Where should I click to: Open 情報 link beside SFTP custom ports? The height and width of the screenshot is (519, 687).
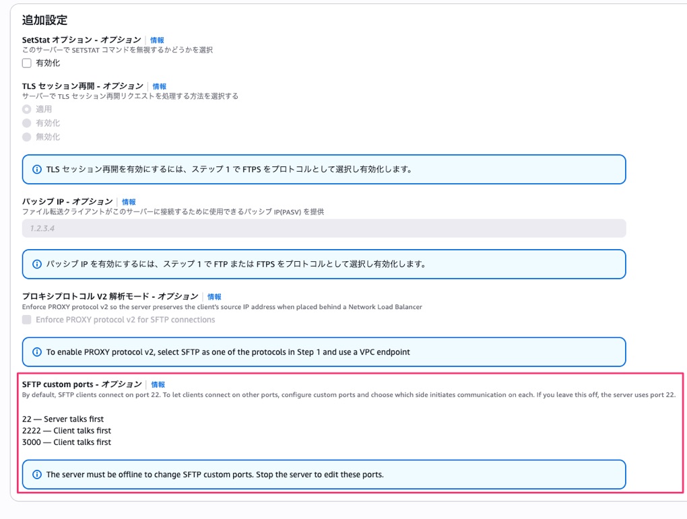[158, 384]
